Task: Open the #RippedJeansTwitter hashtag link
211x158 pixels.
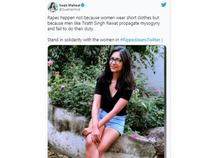Action: [x=140, y=40]
